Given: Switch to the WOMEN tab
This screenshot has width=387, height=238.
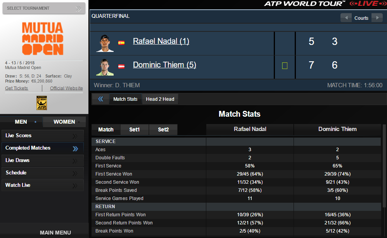Looking at the screenshot, I should [x=64, y=122].
